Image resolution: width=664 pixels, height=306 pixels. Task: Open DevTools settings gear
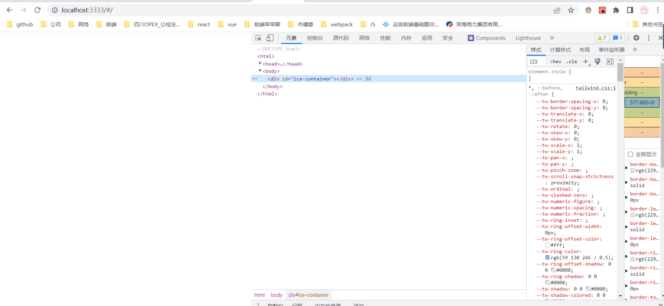pos(636,38)
